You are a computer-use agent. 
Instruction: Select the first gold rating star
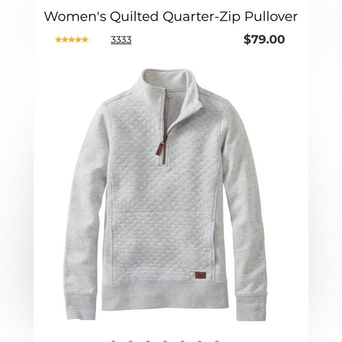(x=58, y=40)
